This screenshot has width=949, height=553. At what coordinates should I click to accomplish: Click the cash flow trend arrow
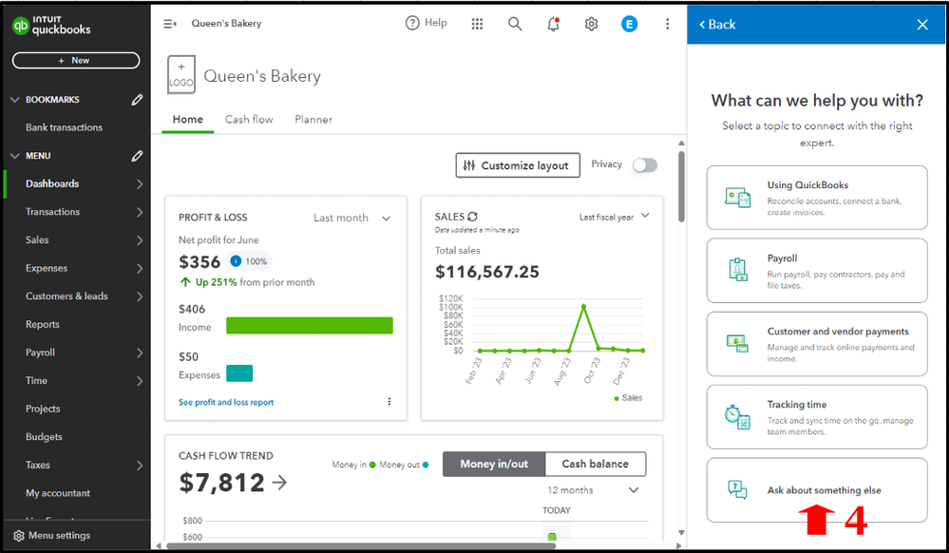coord(279,482)
